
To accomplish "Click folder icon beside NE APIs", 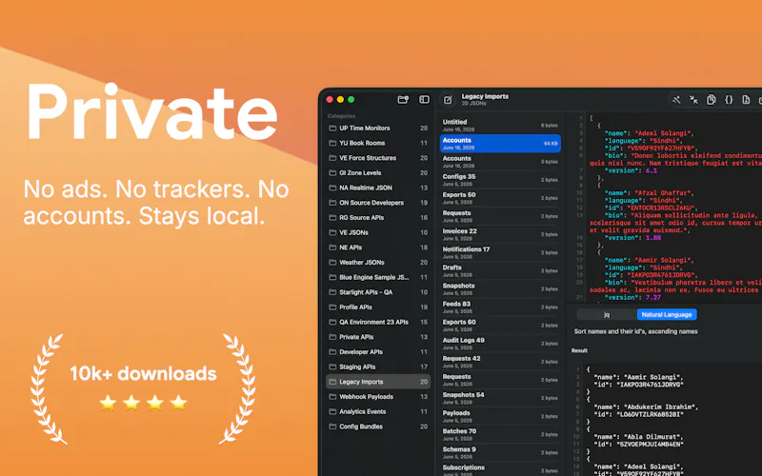I will pos(332,248).
